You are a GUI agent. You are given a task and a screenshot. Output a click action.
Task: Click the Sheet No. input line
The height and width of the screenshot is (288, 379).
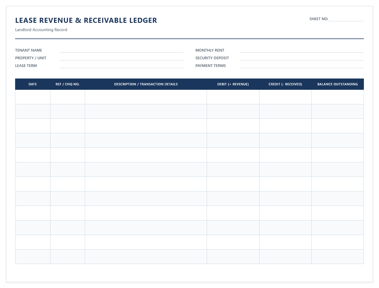coord(346,19)
